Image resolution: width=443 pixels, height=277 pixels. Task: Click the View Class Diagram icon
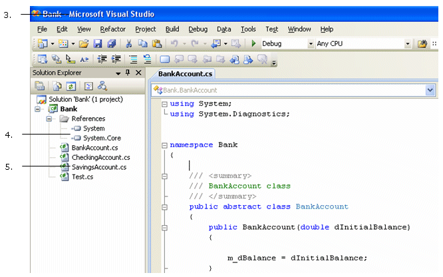[102, 86]
